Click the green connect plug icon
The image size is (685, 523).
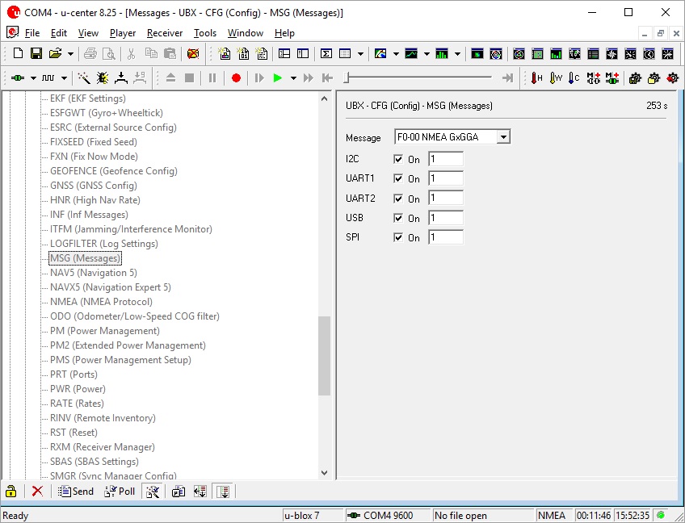[18, 78]
